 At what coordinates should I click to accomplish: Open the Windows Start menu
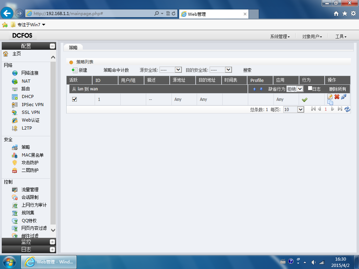click(x=9, y=262)
